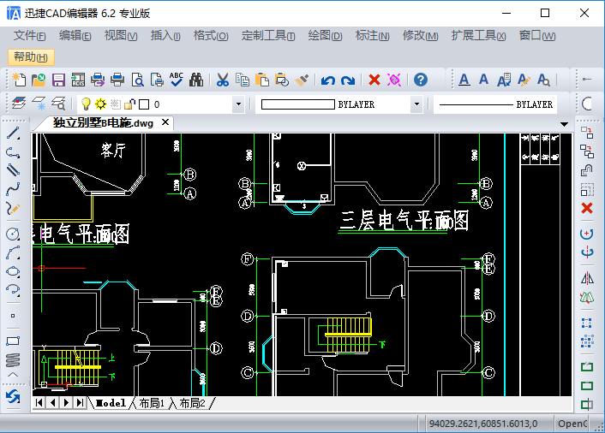Click the red X erase tool right sidebar

[x=587, y=208]
